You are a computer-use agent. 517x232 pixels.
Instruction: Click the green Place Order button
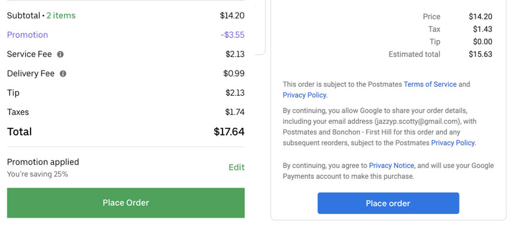click(x=126, y=203)
